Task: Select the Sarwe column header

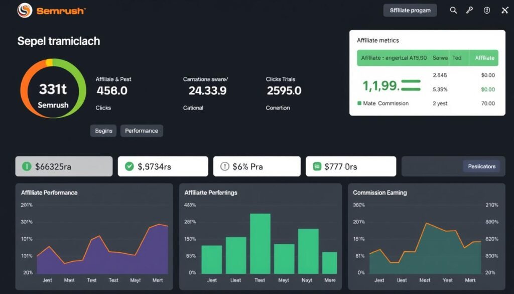Action: [x=440, y=58]
